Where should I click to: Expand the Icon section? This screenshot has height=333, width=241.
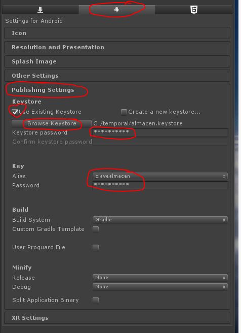coord(117,33)
